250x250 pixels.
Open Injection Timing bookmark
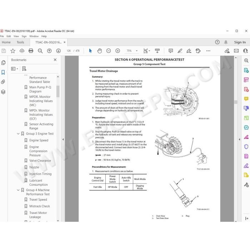pyautogui.click(x=40, y=174)
